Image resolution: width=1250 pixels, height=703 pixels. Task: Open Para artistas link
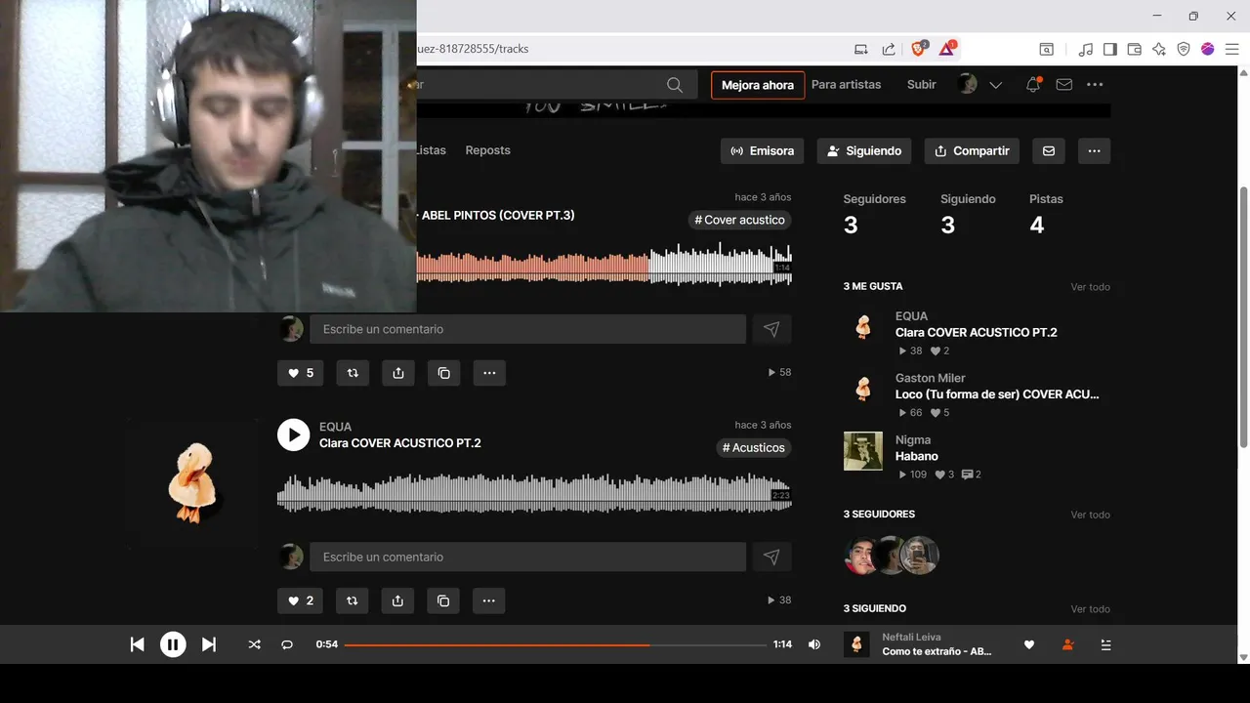pos(846,84)
